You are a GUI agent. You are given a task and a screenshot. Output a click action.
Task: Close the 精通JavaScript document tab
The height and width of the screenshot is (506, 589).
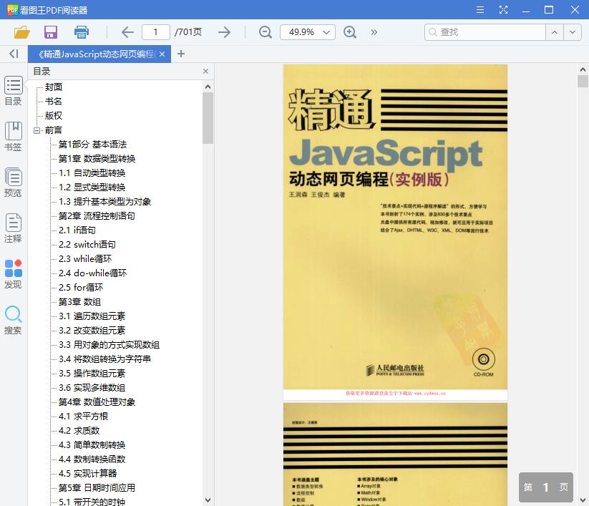[x=162, y=54]
